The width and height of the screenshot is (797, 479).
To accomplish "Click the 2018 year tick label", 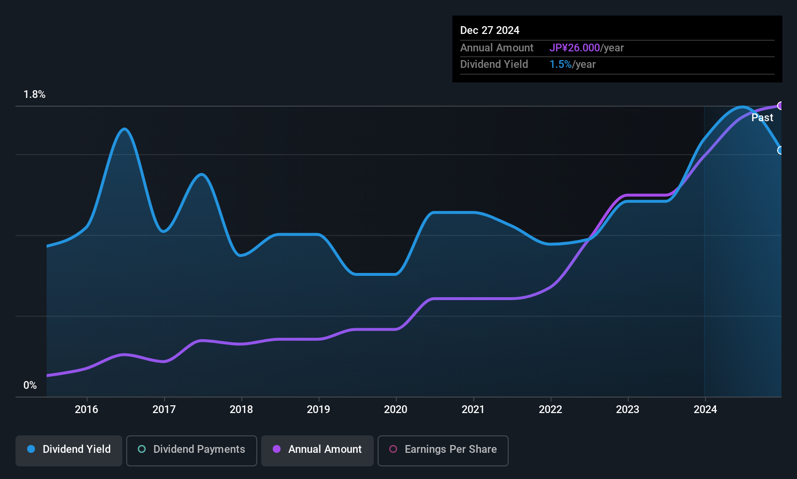I will (241, 410).
